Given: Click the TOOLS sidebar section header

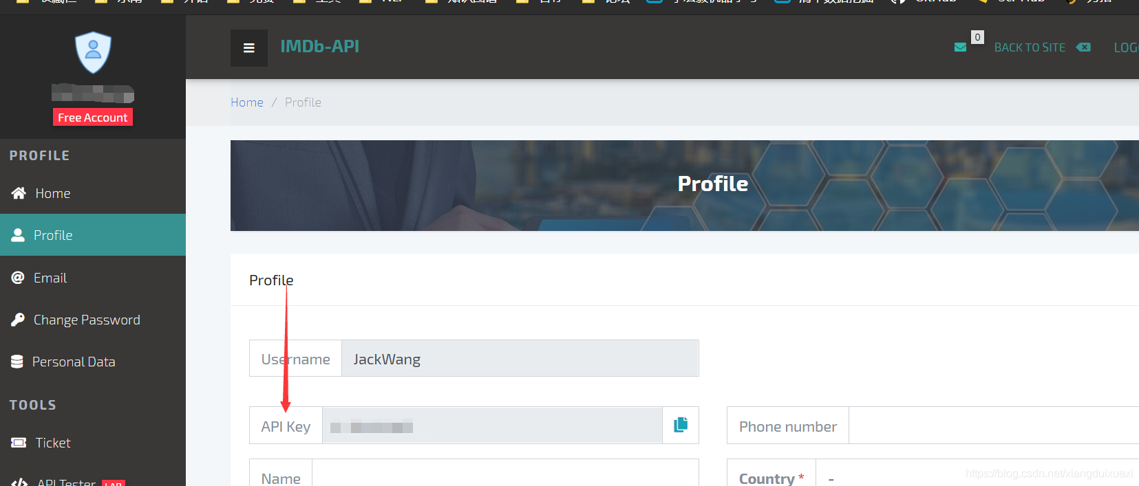Looking at the screenshot, I should (32, 405).
